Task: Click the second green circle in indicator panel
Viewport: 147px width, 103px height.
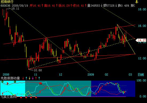Action: tap(15, 82)
